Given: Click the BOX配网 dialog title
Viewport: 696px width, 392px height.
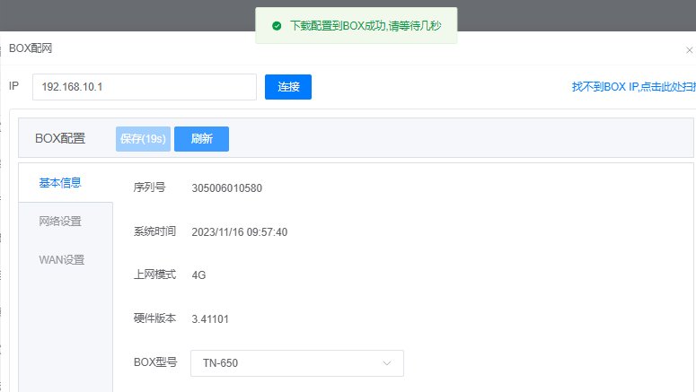Looking at the screenshot, I should pos(31,48).
